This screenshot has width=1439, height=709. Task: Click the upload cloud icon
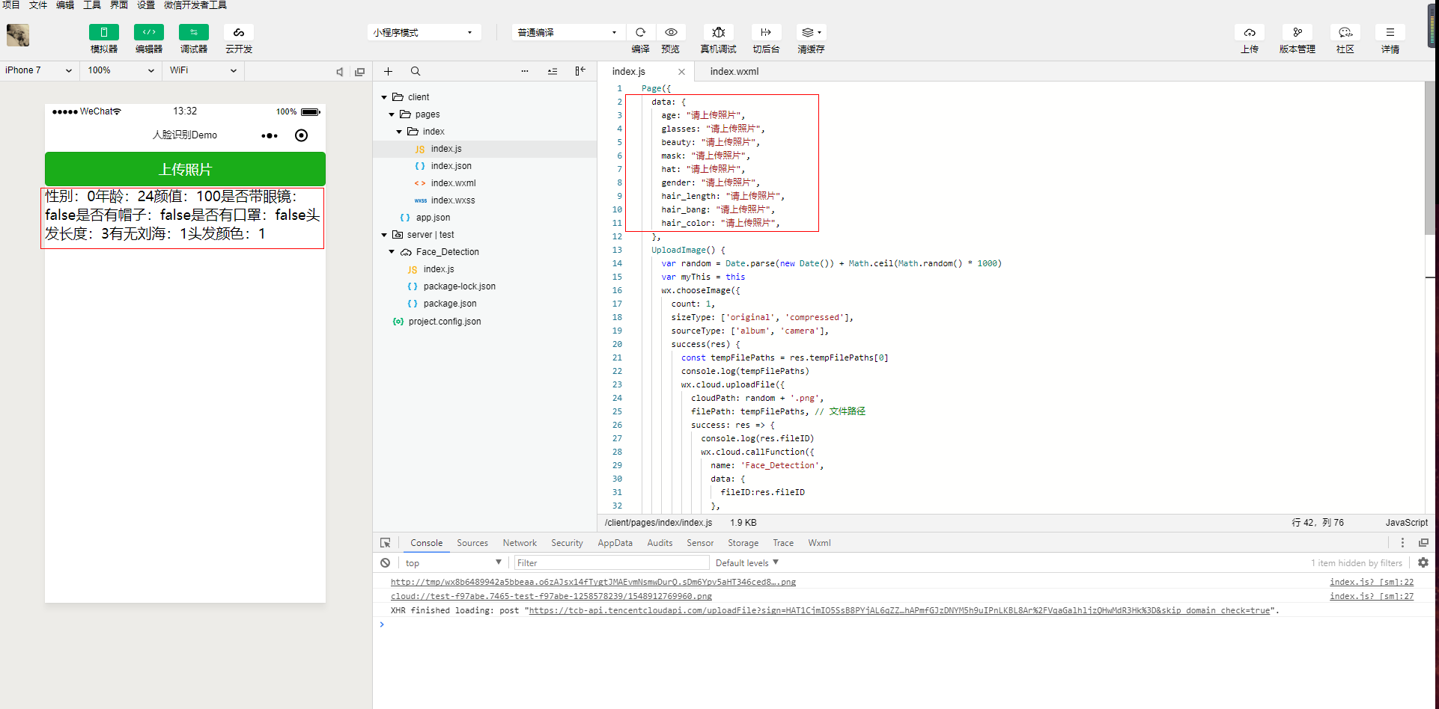tap(1249, 32)
